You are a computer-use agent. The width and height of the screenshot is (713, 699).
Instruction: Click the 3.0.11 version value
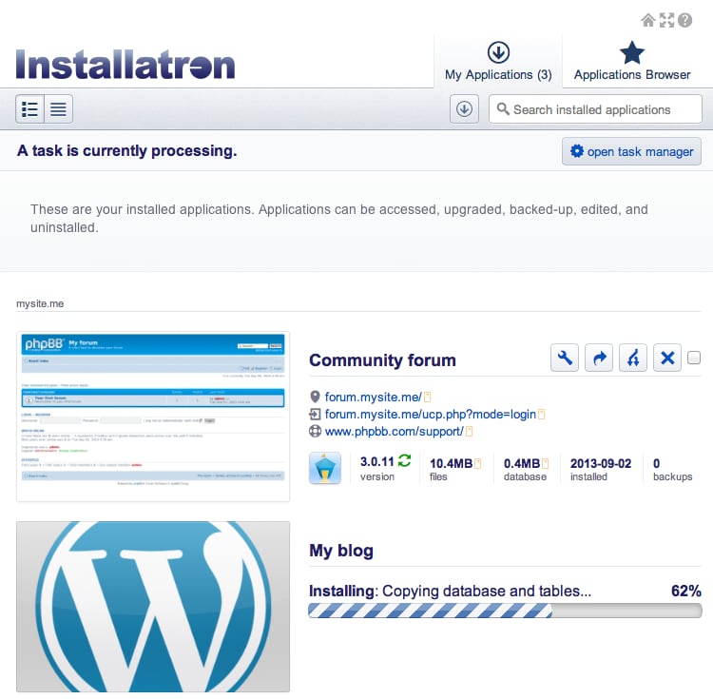377,462
